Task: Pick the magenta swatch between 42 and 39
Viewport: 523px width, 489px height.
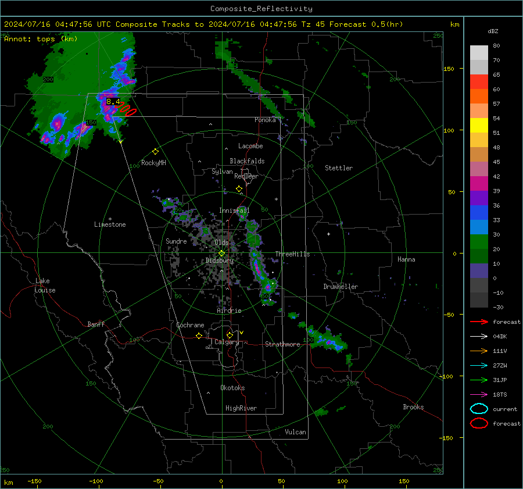Action: point(479,184)
